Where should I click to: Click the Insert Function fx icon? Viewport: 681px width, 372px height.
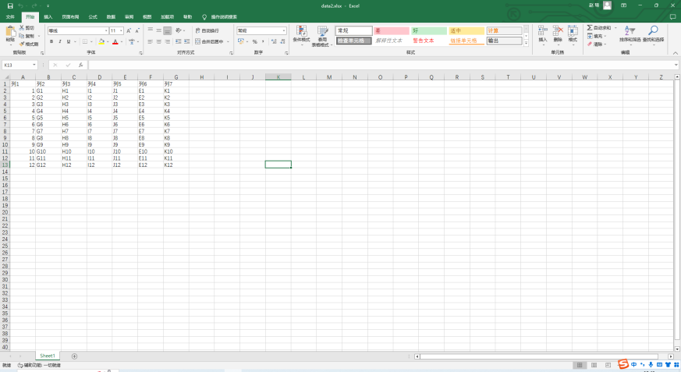81,65
